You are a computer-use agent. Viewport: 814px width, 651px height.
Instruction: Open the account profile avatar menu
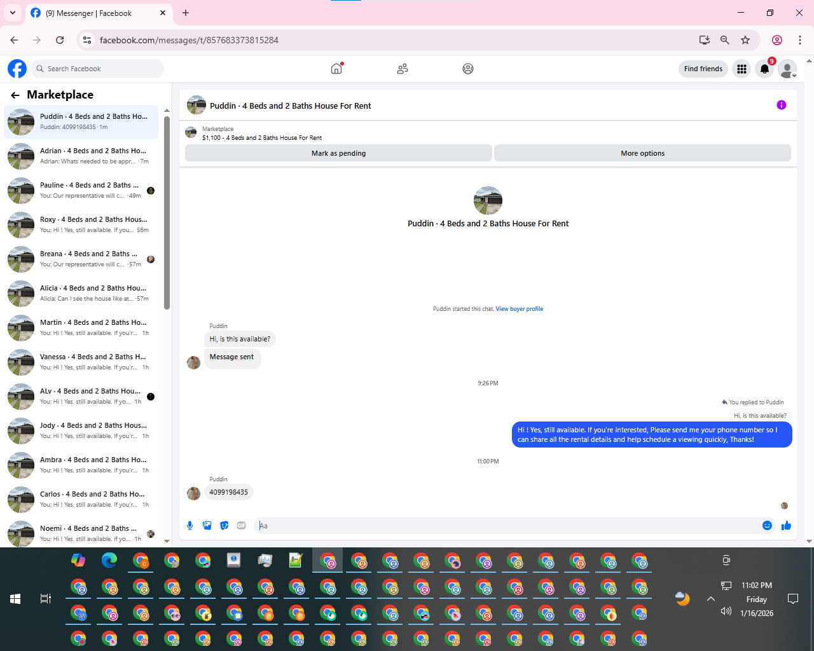[788, 69]
